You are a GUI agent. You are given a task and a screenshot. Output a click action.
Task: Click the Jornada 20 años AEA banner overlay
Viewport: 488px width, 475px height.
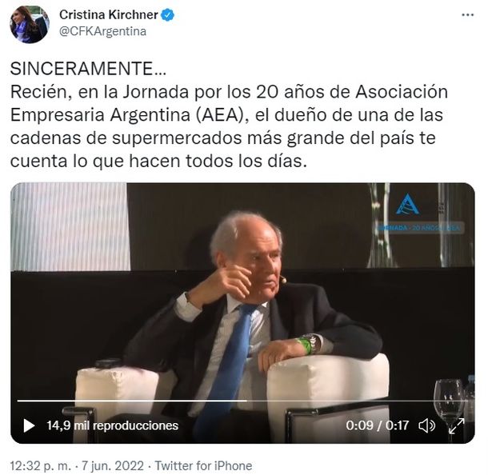[420, 228]
